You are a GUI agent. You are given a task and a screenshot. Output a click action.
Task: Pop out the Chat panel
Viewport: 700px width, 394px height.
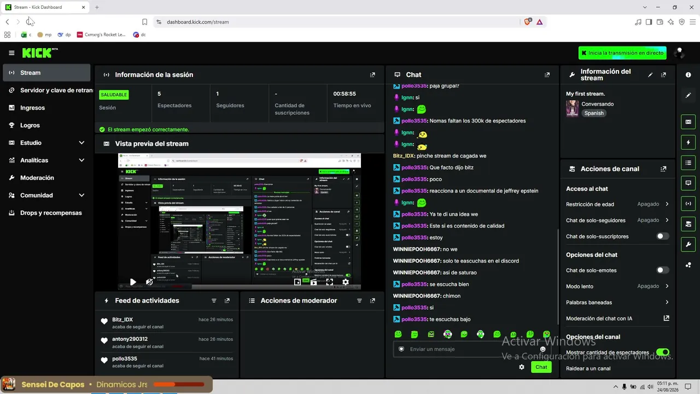(547, 75)
